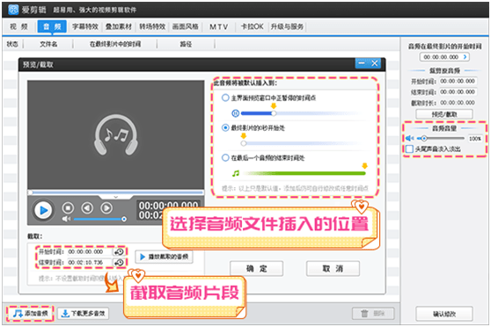Stop audio playback in preview dialog
Screen dimensions: 491x327
[x=68, y=207]
